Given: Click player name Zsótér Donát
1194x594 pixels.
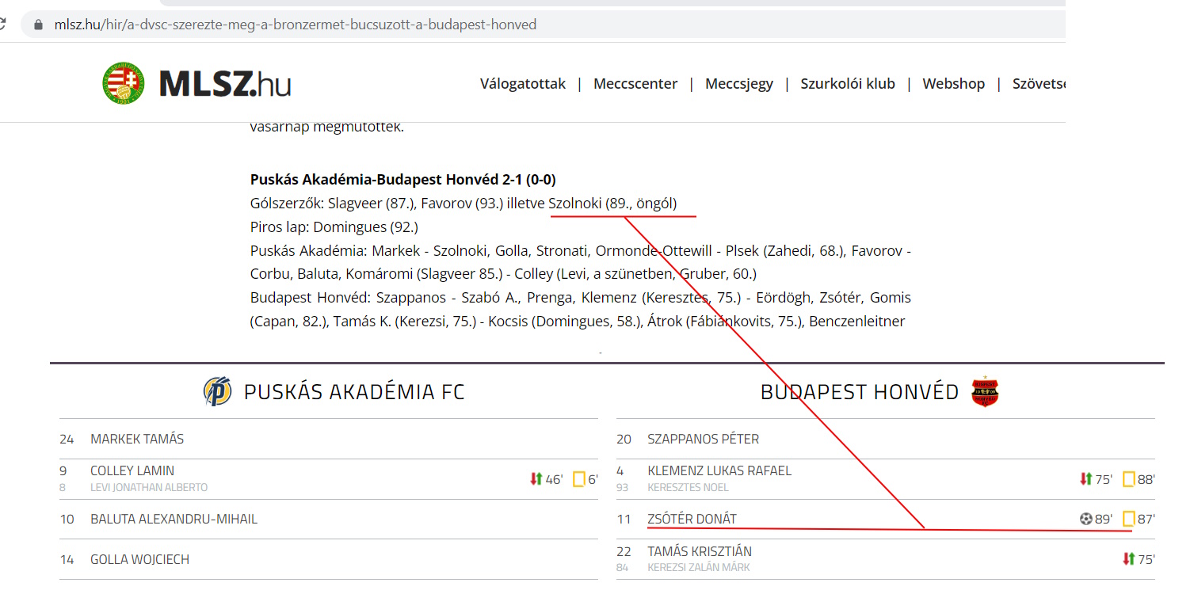Looking at the screenshot, I should click(x=692, y=520).
